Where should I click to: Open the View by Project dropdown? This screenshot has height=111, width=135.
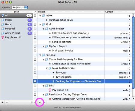pyautogui.click(x=20, y=7)
